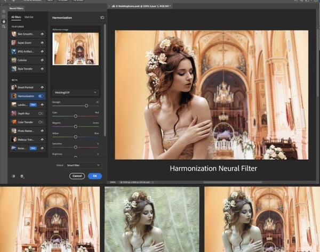Image resolution: width=320 pixels, height=252 pixels.
Task: Click the Harmonization filter thumbnail icon
Action: pyautogui.click(x=14, y=96)
